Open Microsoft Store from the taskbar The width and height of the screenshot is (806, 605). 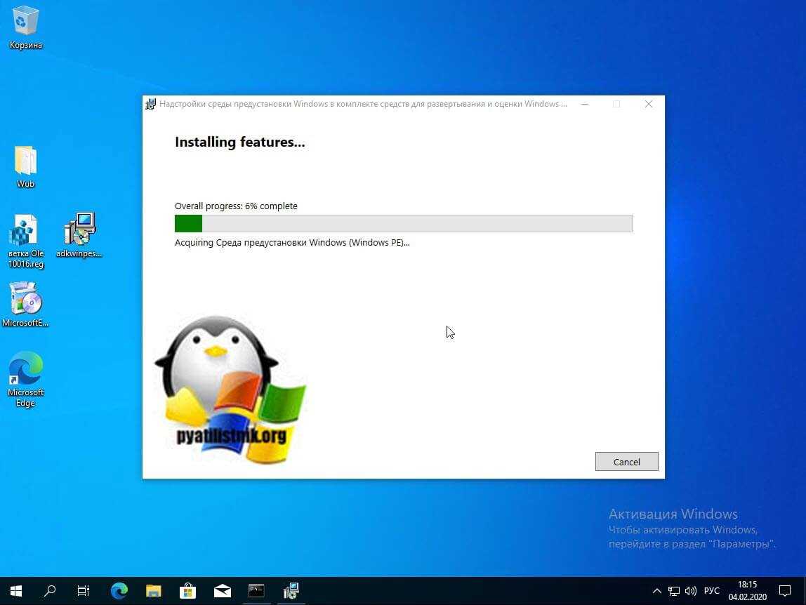pos(187,591)
